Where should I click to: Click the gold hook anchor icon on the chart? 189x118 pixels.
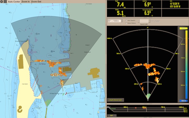20,109
